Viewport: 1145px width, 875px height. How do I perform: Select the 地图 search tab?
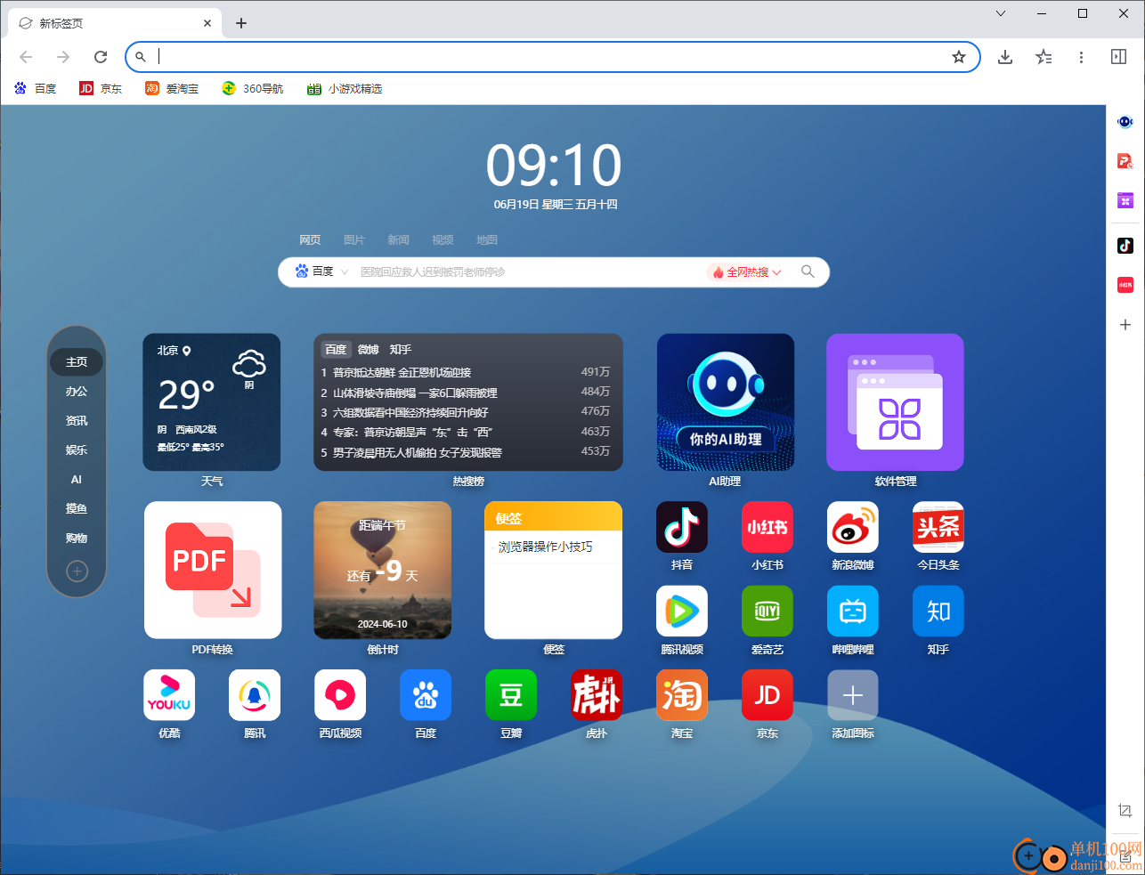[x=487, y=240]
